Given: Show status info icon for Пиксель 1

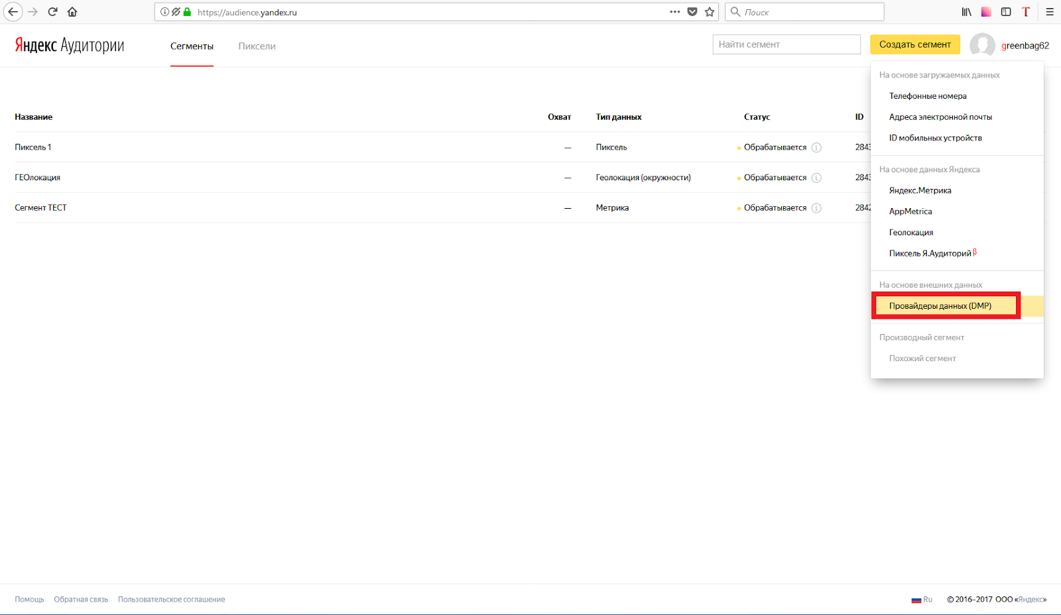Looking at the screenshot, I should tap(816, 148).
